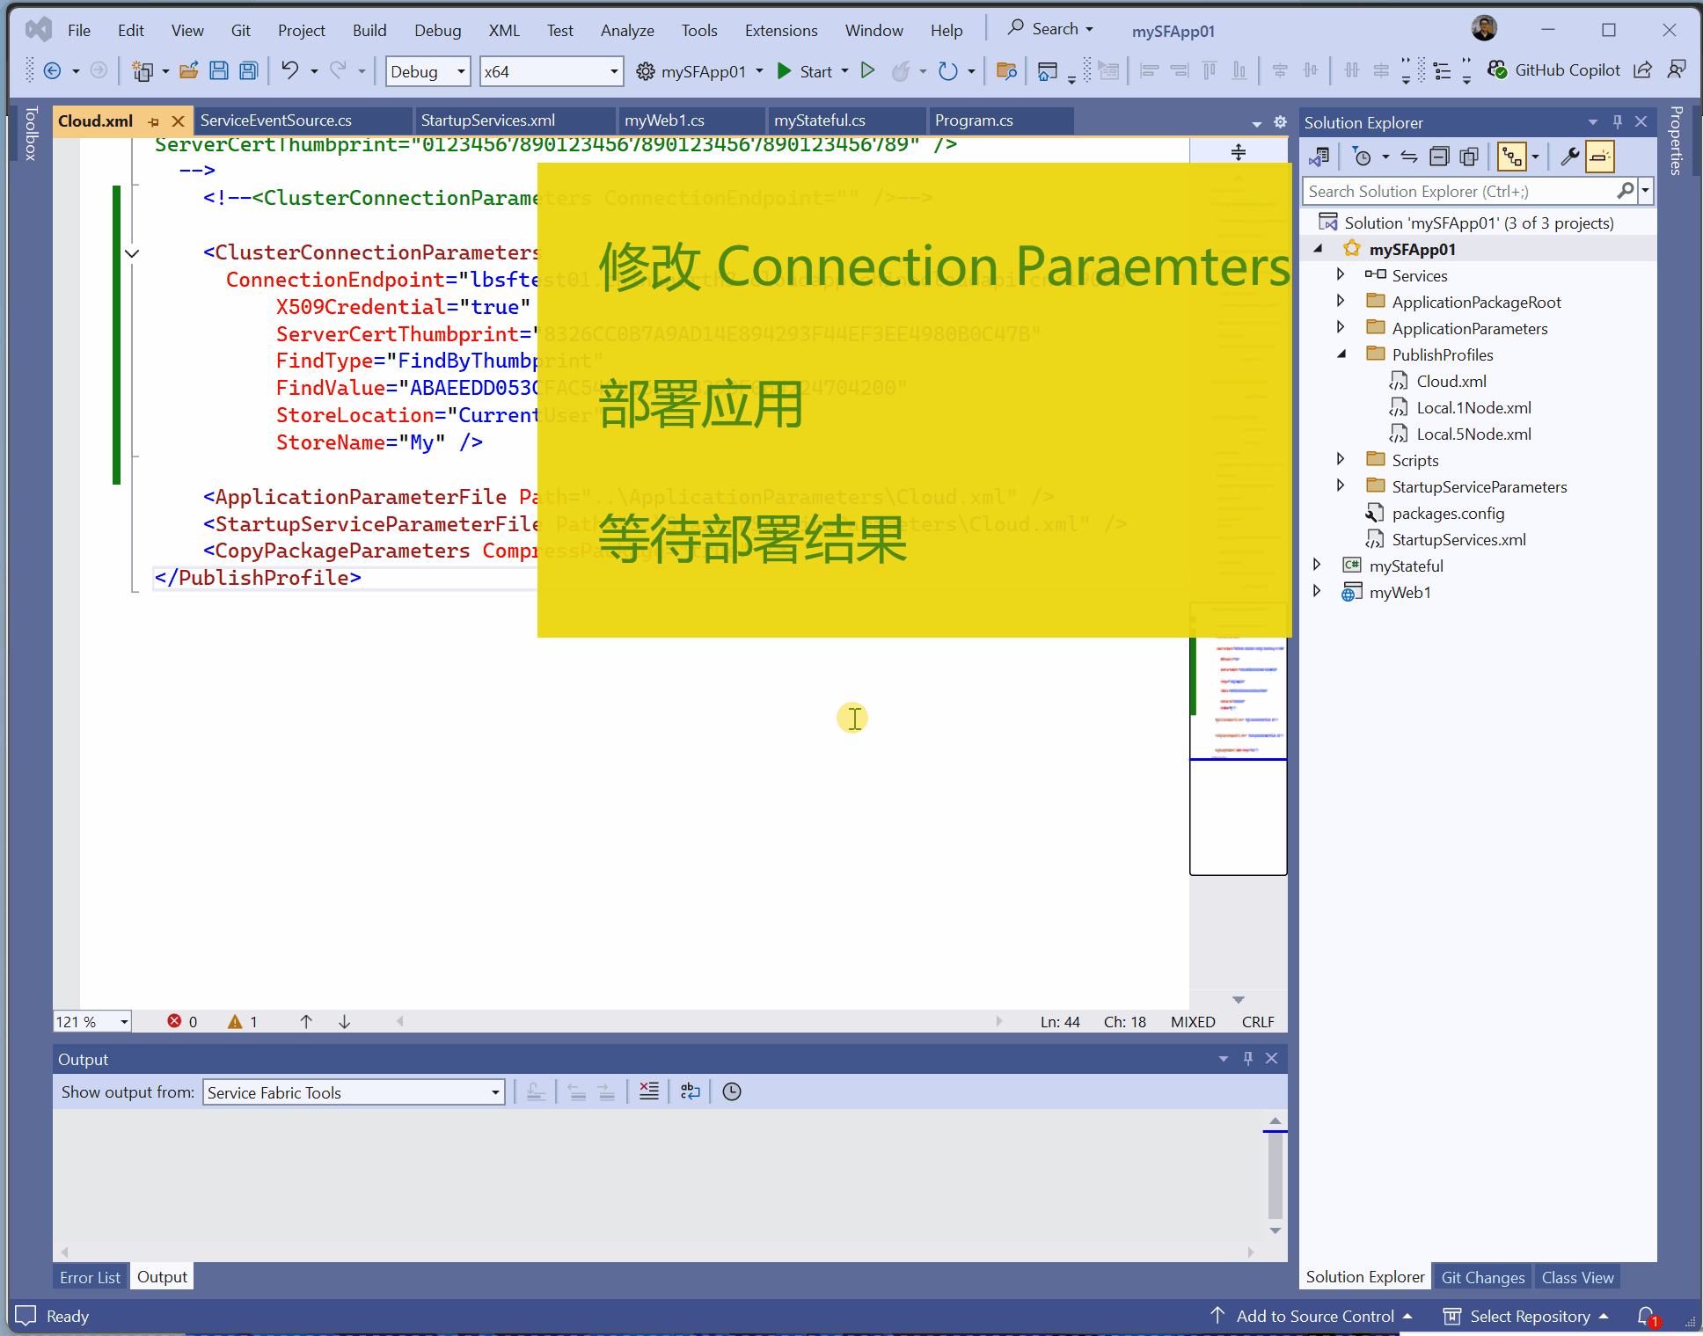Click the green Start debugging button
This screenshot has width=1703, height=1336.
[785, 71]
